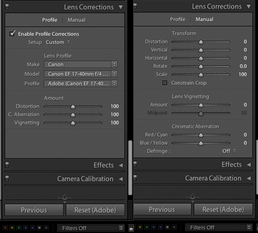Open the lens Make dropdown showing Canon
The height and width of the screenshot is (233, 258).
pyautogui.click(x=81, y=64)
